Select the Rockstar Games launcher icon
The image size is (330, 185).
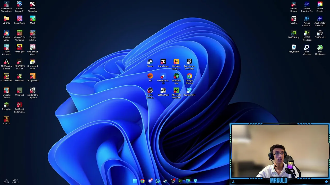[176, 64]
